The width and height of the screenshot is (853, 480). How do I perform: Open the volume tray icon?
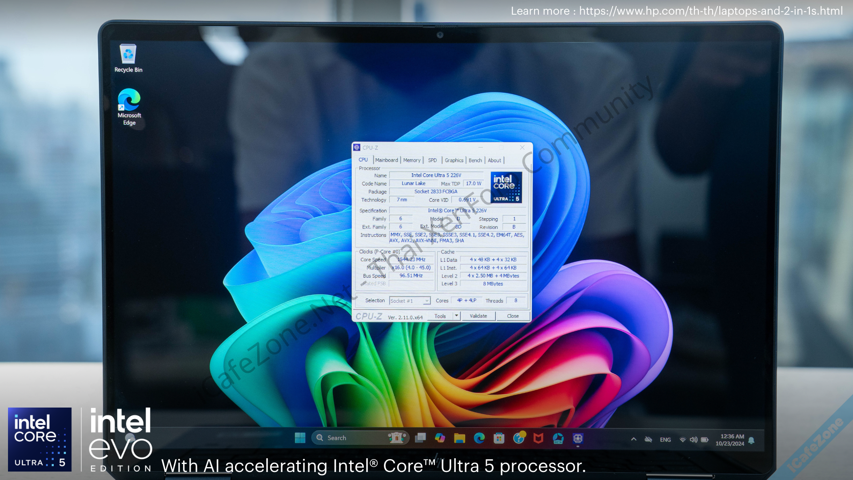694,440
